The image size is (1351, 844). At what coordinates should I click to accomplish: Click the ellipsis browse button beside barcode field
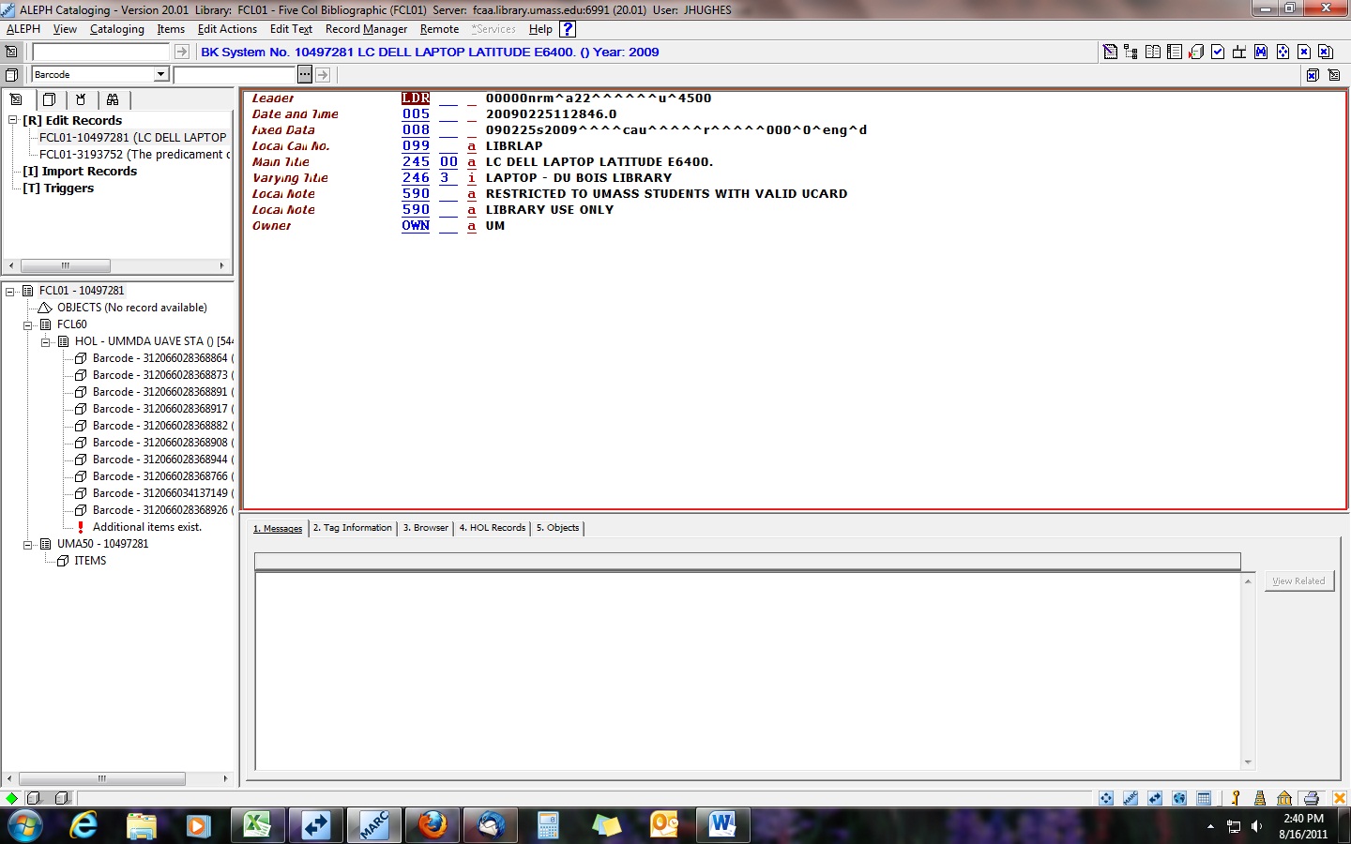click(x=305, y=74)
